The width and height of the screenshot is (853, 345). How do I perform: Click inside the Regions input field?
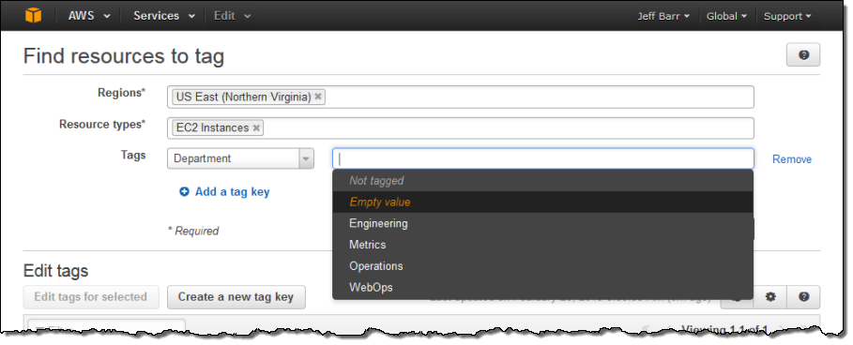coord(460,97)
